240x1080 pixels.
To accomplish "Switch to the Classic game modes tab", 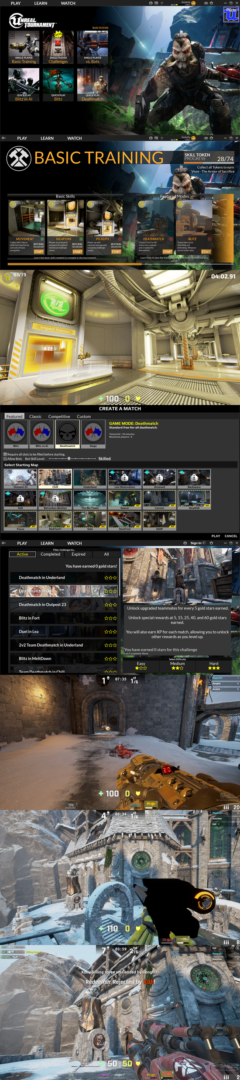I will click(35, 416).
